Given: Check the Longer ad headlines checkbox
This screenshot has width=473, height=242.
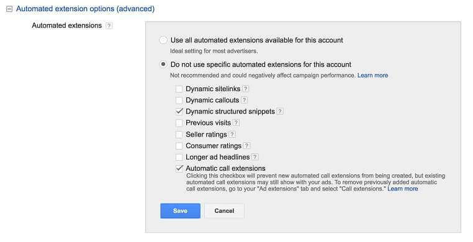Looking at the screenshot, I should coord(179,157).
